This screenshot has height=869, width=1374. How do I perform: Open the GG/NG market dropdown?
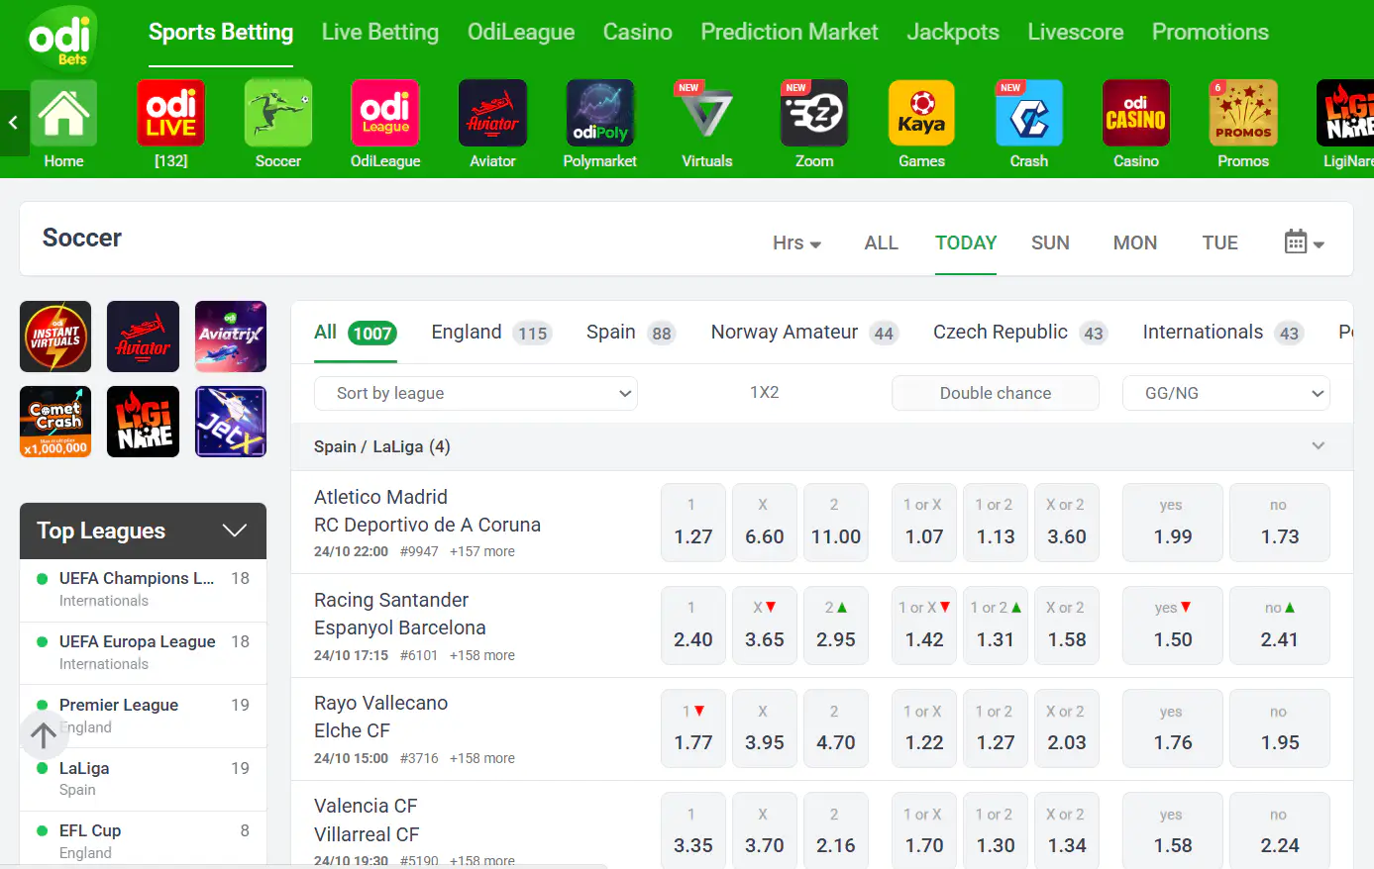pyautogui.click(x=1225, y=393)
